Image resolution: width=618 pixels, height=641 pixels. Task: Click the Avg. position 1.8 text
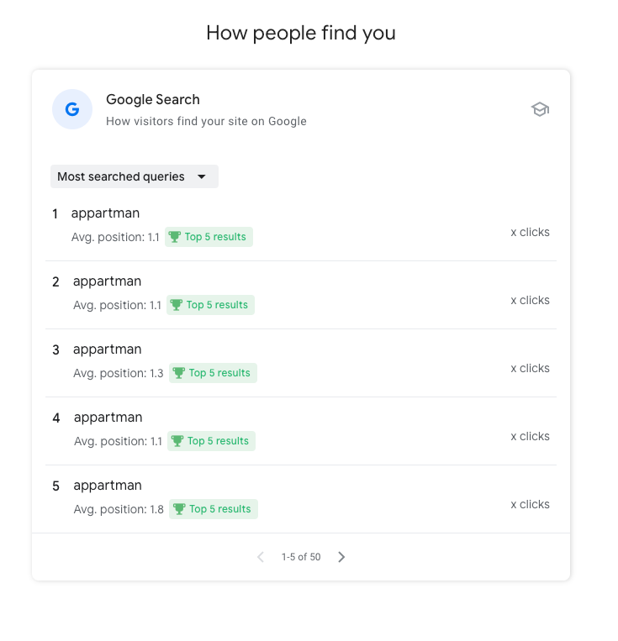pos(119,509)
